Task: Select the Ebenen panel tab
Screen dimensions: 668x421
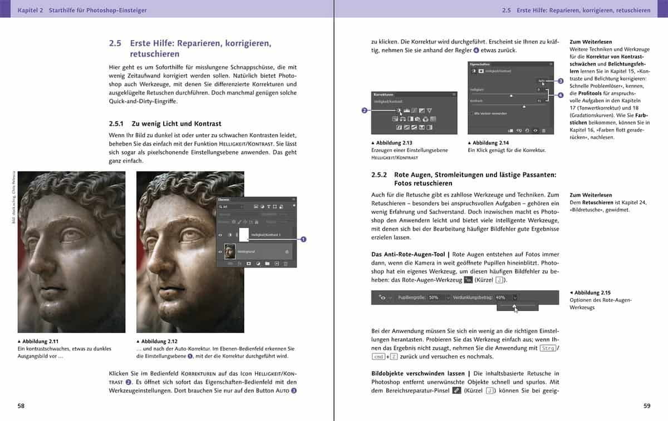Action: [x=224, y=199]
